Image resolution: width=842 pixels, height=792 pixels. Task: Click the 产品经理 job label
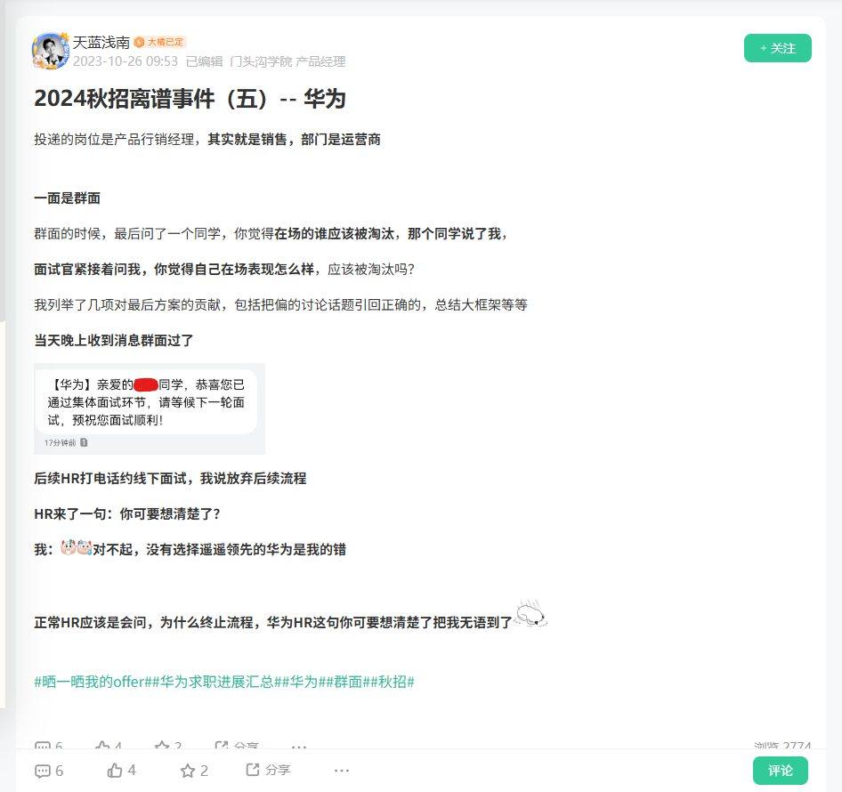click(320, 61)
